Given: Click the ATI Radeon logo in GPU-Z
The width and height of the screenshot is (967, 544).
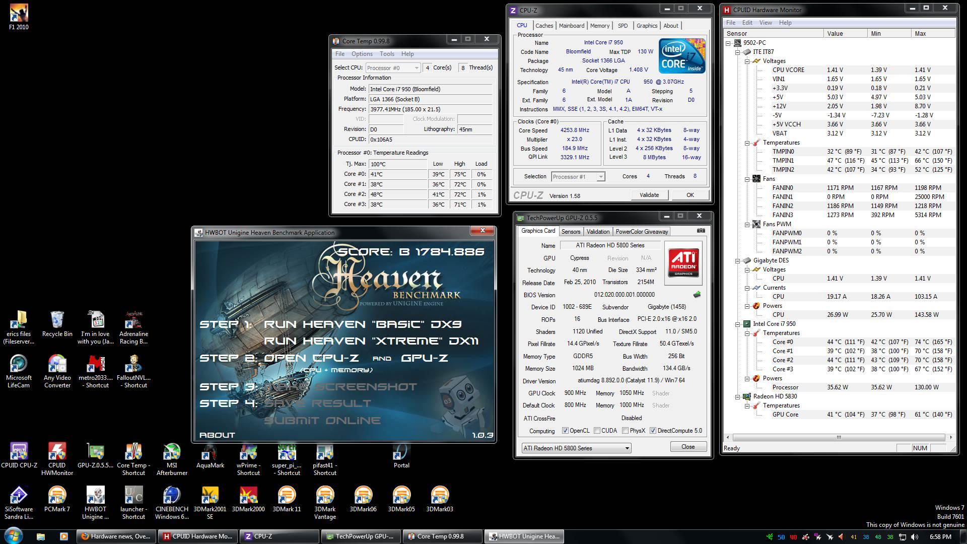Looking at the screenshot, I should [683, 262].
